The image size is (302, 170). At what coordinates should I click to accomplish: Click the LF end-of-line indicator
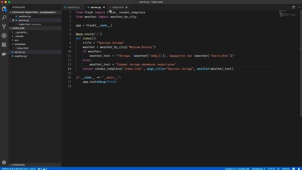click(278, 169)
